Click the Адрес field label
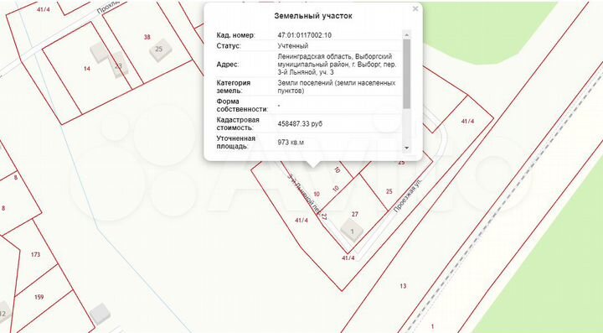This screenshot has width=603, height=333. coord(228,65)
